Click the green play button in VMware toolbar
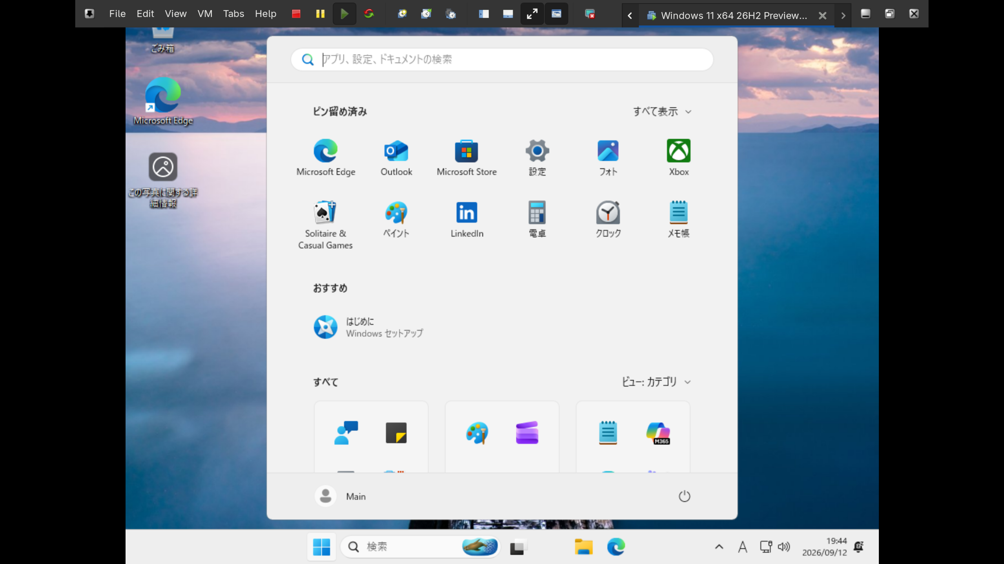The width and height of the screenshot is (1004, 564). 344,14
